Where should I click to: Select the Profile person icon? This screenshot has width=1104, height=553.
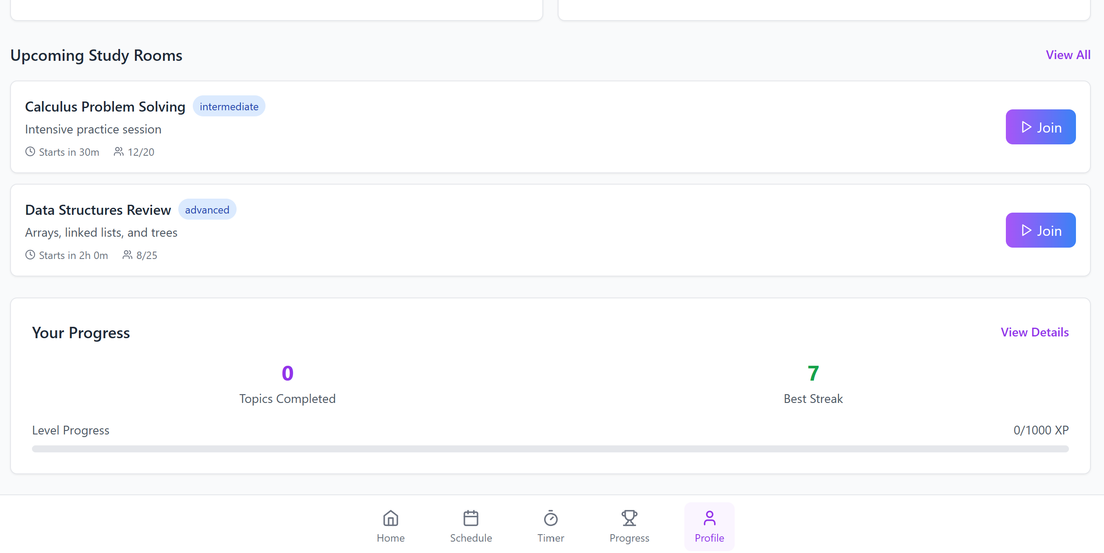[x=709, y=518]
